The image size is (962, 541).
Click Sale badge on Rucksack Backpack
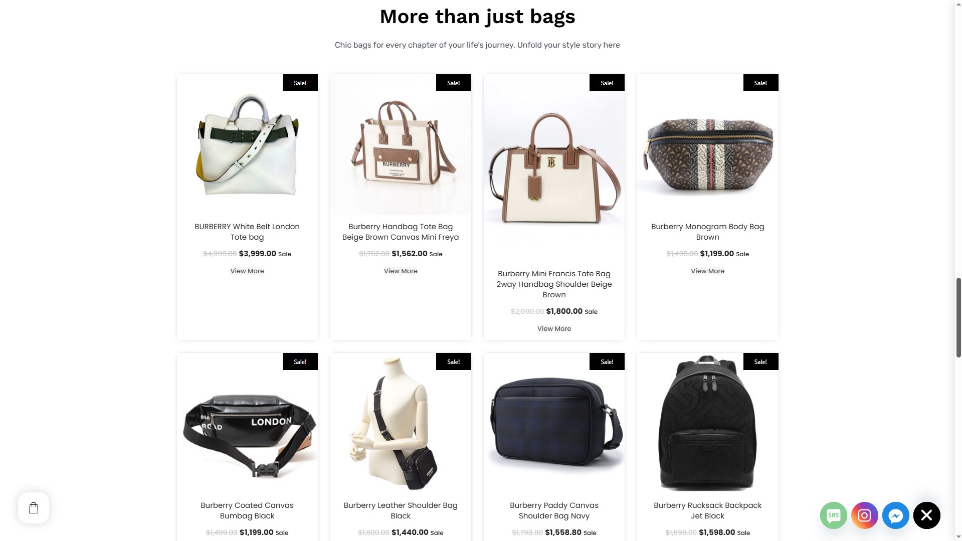click(x=760, y=362)
